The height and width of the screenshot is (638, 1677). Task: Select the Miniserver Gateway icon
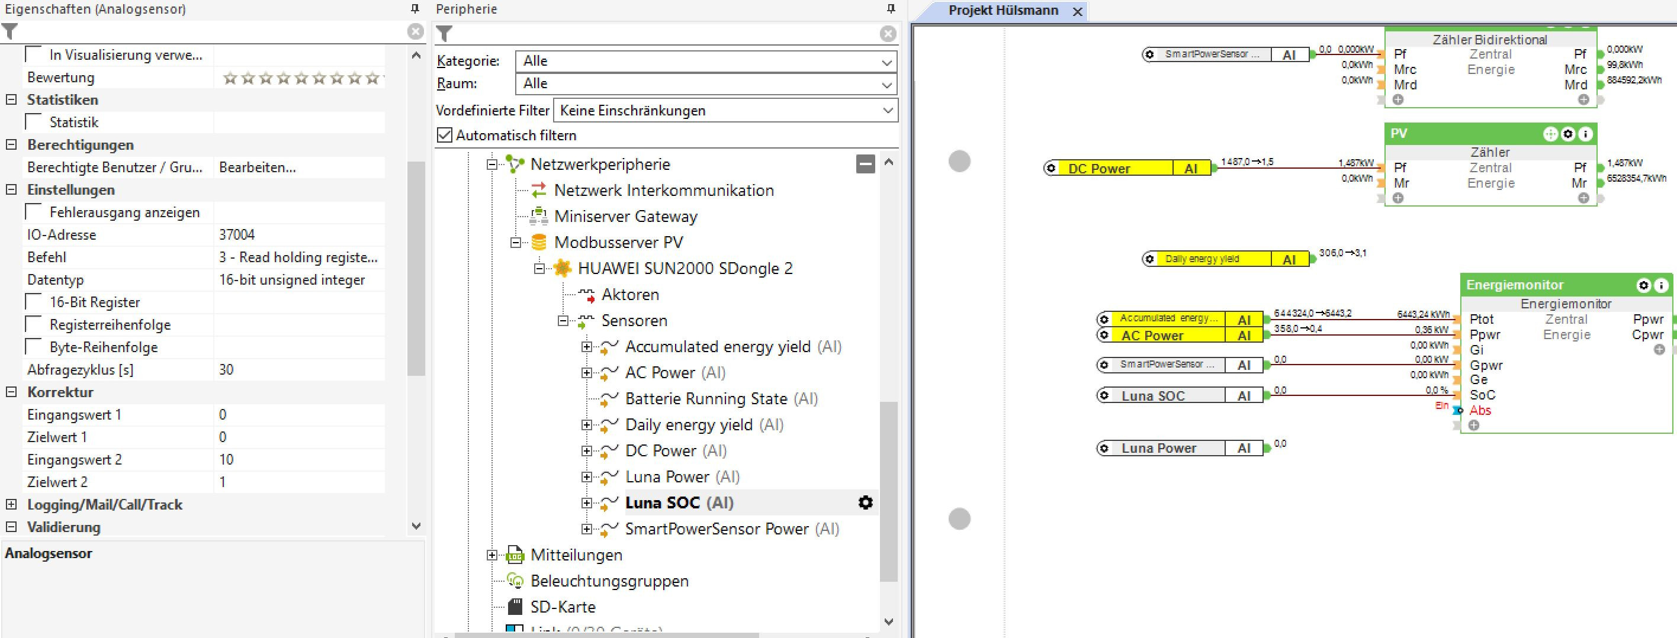point(538,217)
